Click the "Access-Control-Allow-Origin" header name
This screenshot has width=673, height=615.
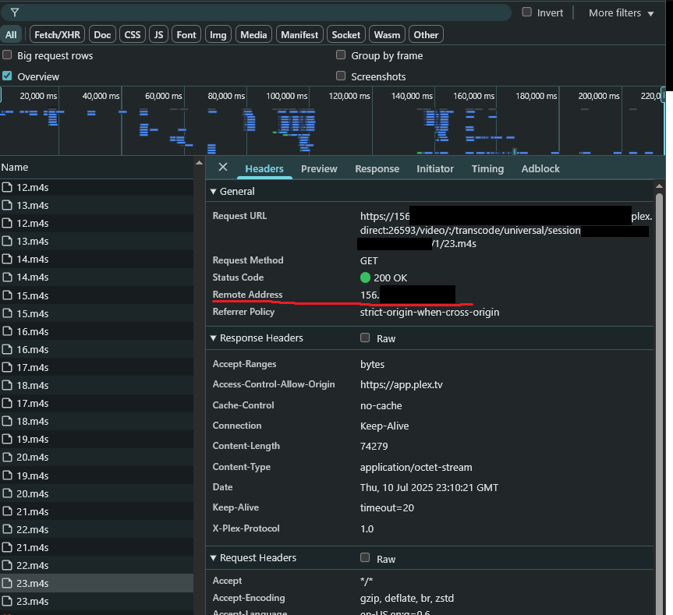pos(274,384)
